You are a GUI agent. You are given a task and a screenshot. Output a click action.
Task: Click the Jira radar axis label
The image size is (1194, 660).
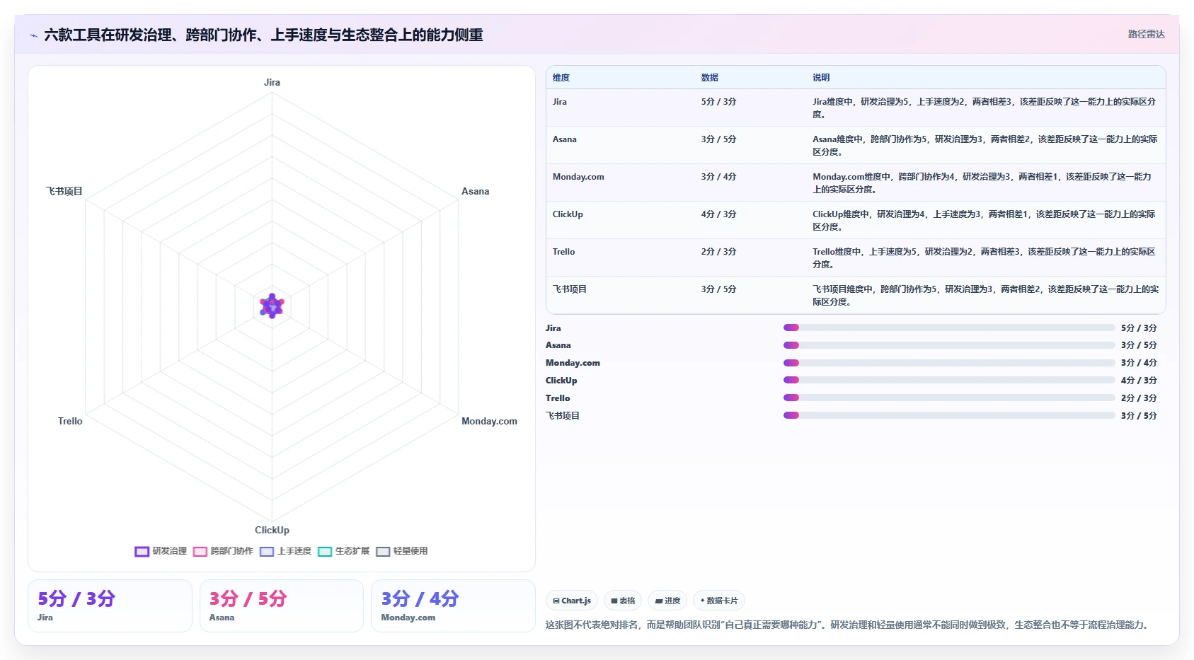(272, 82)
